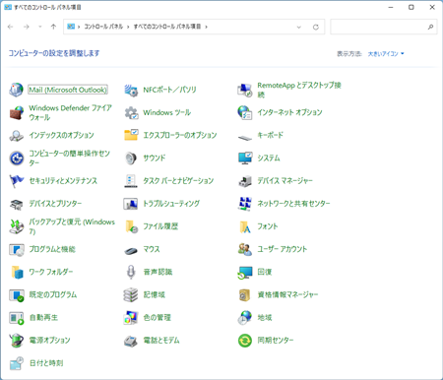Screen dimensions: 443x380
Task: Open Windows Defender Firewall icon
Action: [x=16, y=112]
